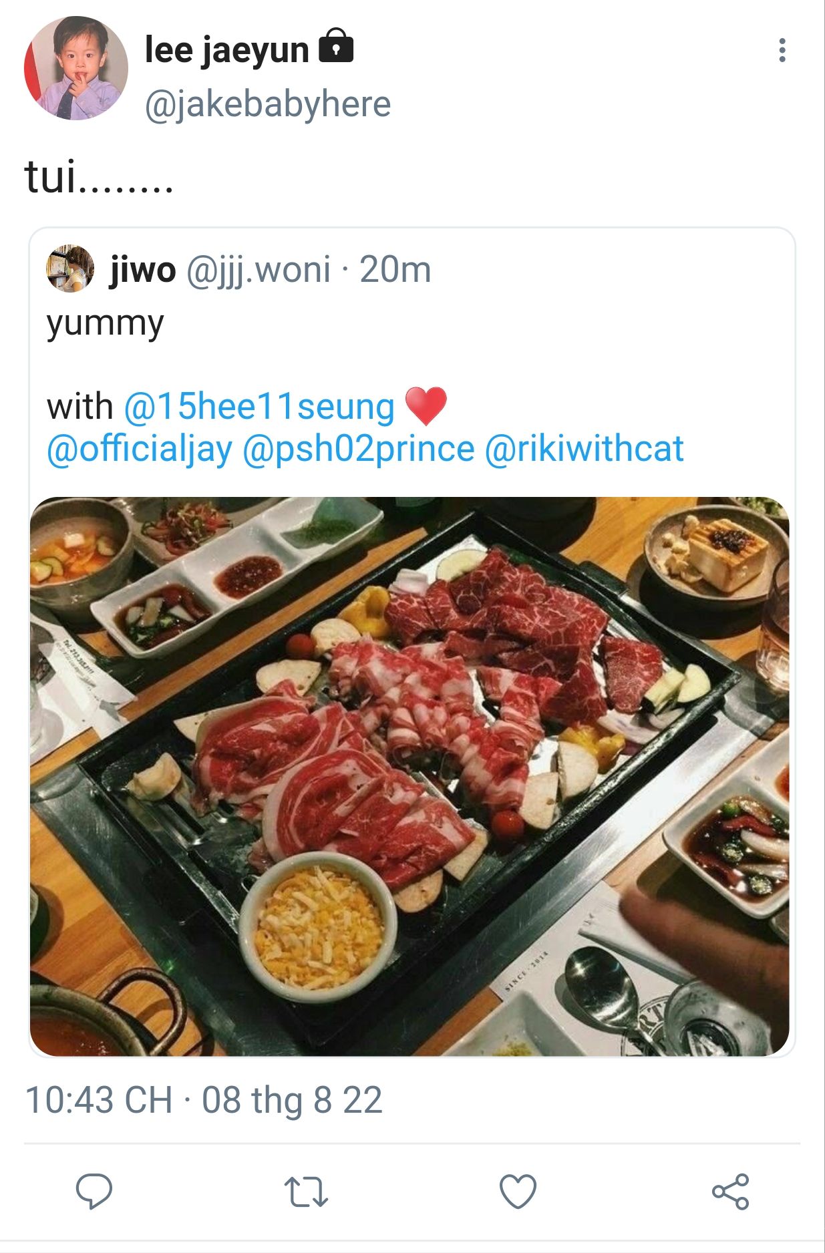Open jiwo's small avatar in quoted tweet

(70, 269)
